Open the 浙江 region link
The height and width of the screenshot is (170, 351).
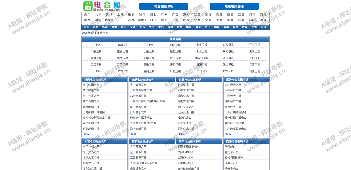[208, 15]
